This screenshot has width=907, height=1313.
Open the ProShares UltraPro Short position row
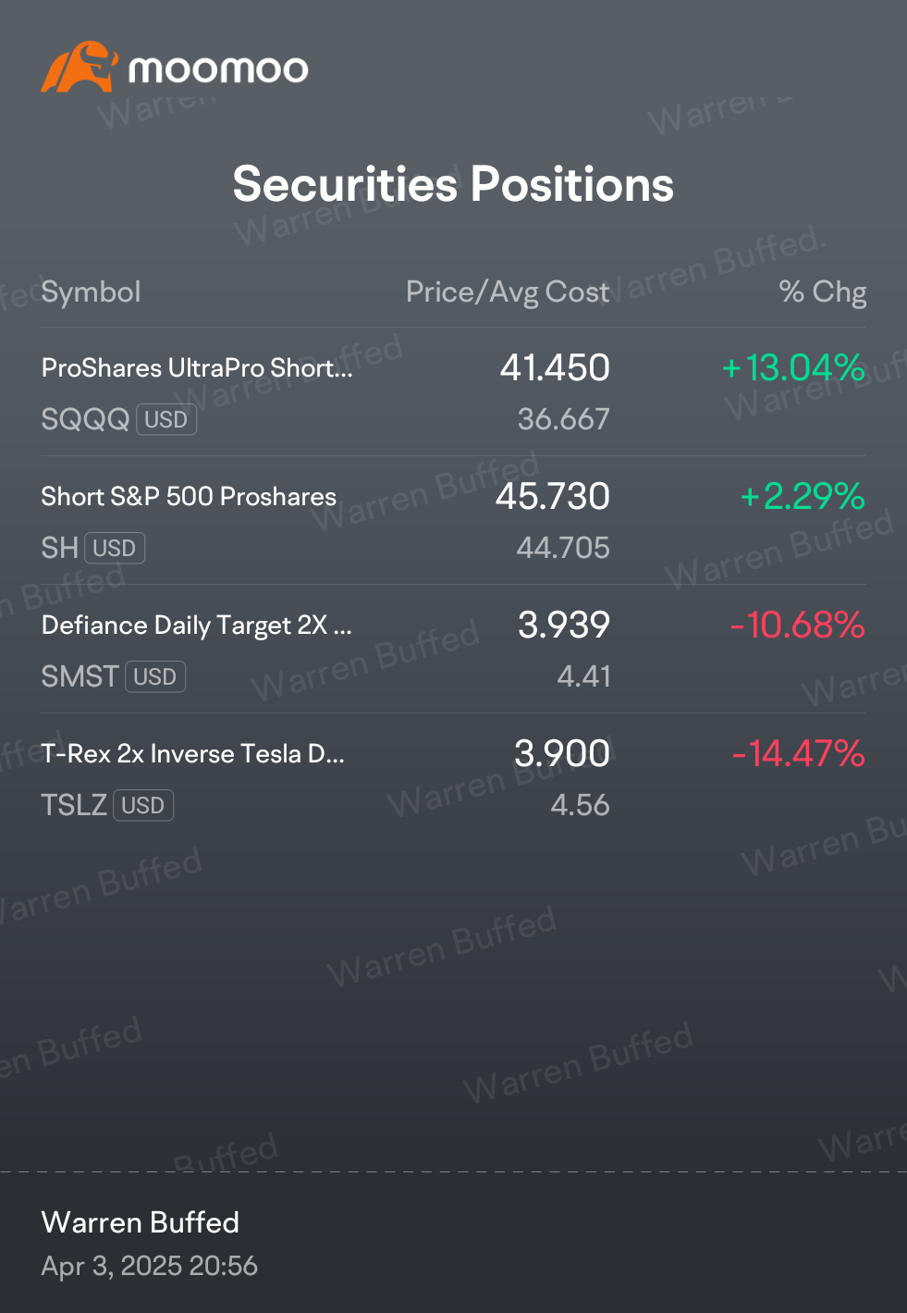click(453, 392)
